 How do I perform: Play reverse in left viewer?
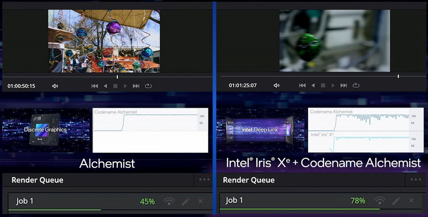105,86
